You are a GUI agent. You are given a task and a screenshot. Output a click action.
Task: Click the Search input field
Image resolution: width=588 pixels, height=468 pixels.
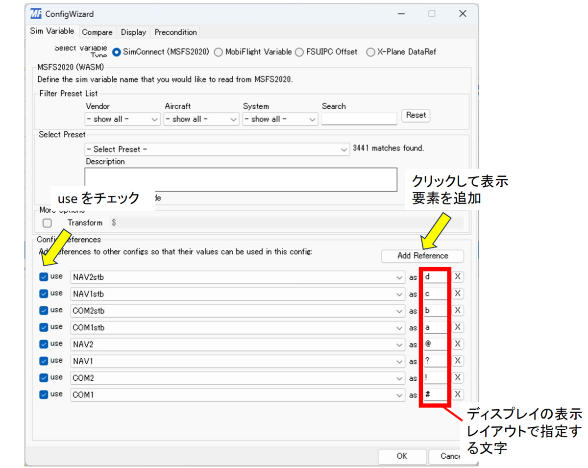click(359, 119)
